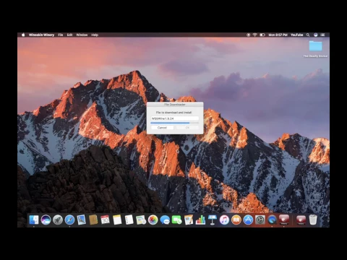Click the File Downloader title bar
Screen dimensions: 347x260
[175, 105]
